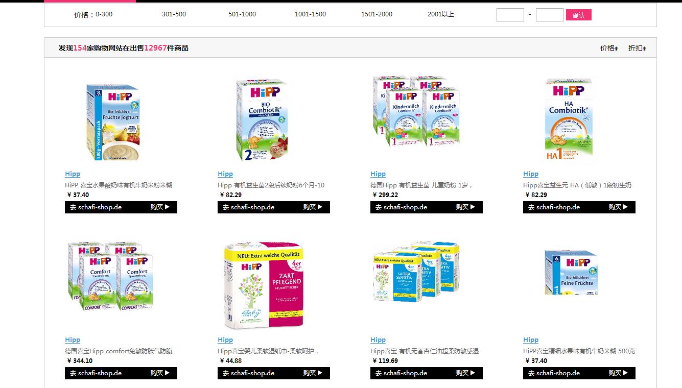Click the minimum price input field
Image resolution: width=682 pixels, height=388 pixels.
coord(510,15)
